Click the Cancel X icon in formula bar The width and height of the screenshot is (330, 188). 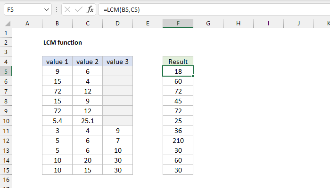pos(67,9)
